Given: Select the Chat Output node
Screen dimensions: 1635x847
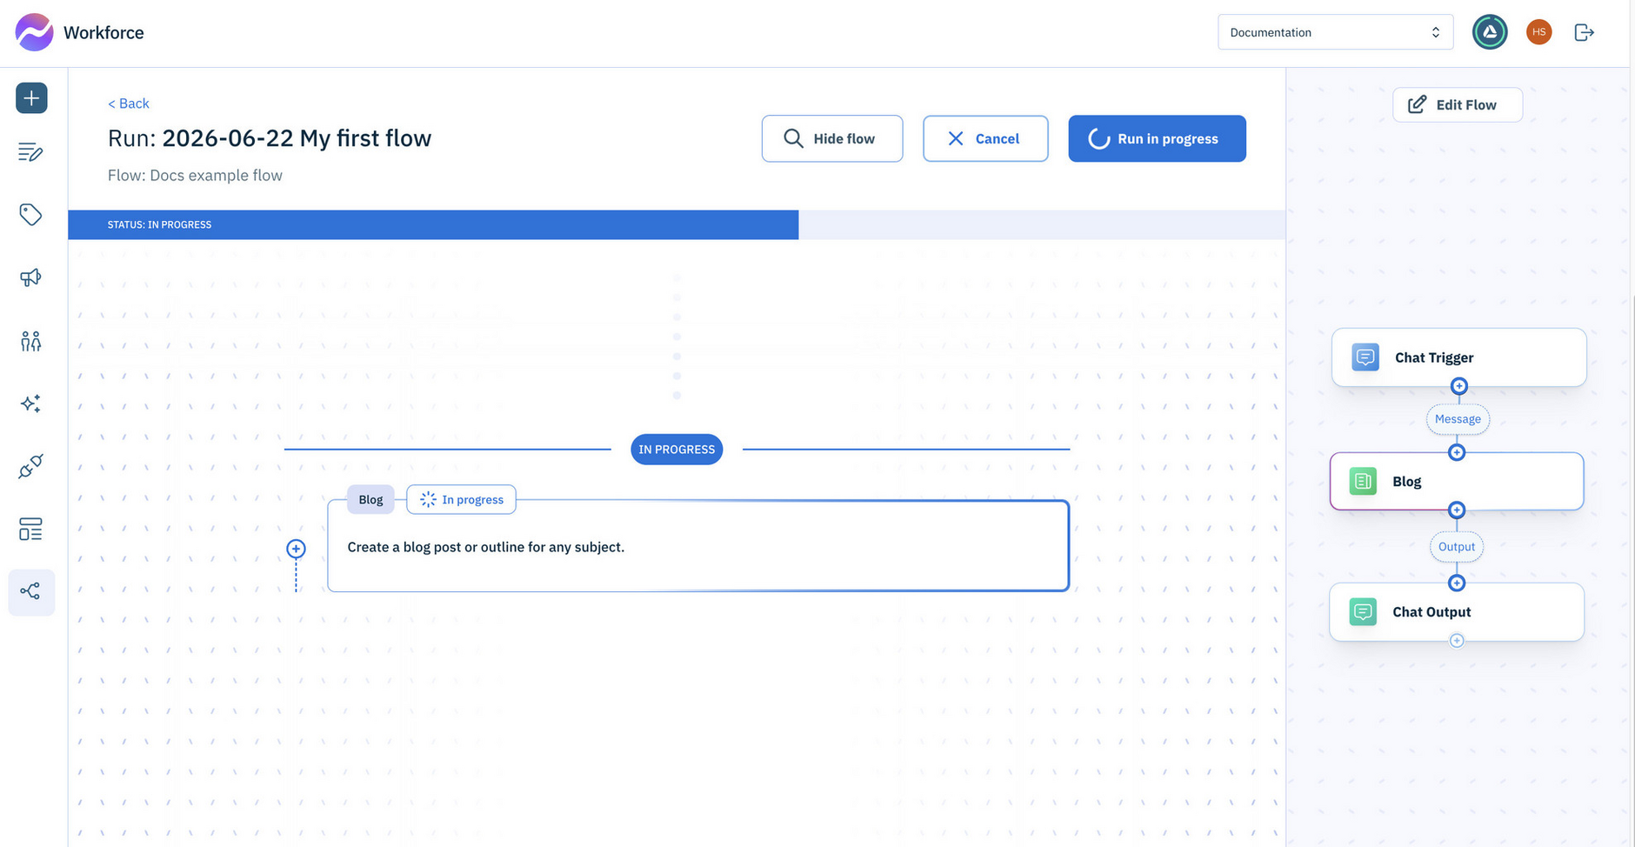Looking at the screenshot, I should [x=1457, y=612].
